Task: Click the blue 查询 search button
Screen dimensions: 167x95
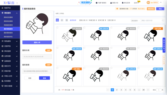Action: (x=44, y=78)
